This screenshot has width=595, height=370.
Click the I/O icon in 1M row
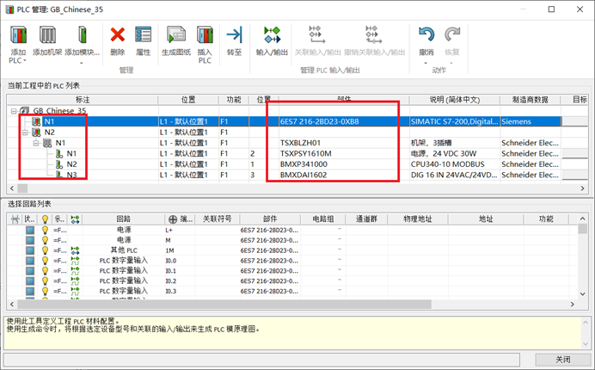click(75, 250)
